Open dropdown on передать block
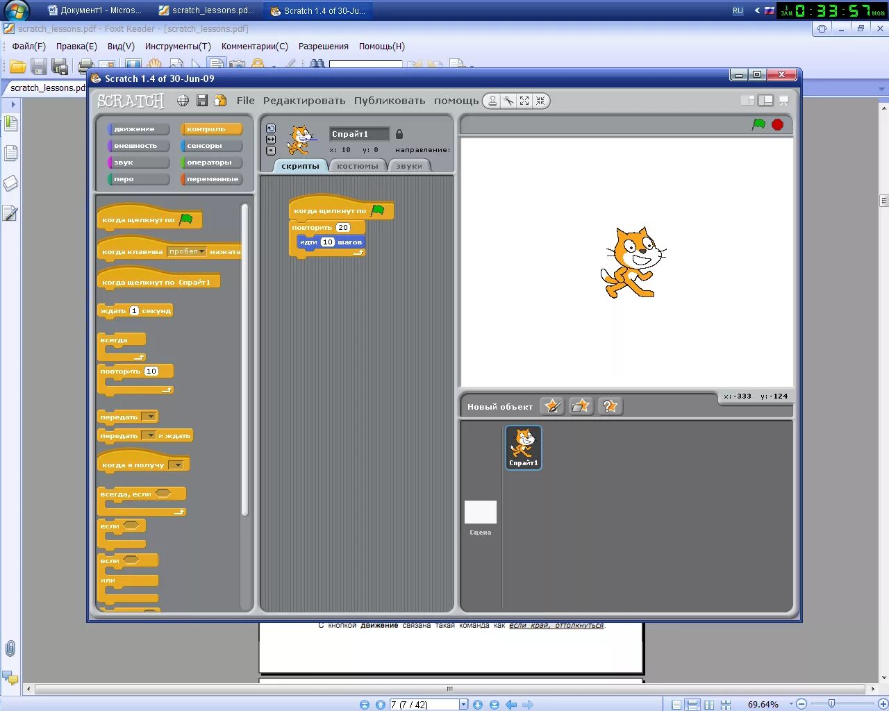The image size is (889, 711). 149,417
